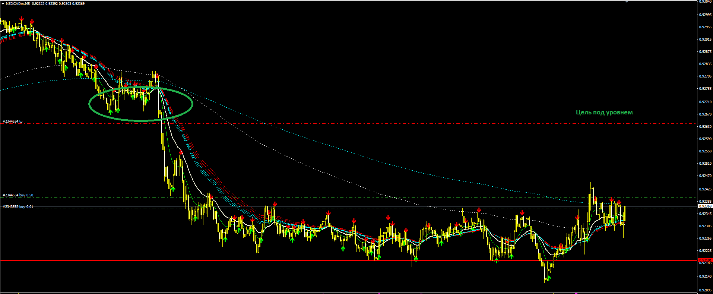The height and width of the screenshot is (294, 713).
Task: Select the #2344534 buy 0.50 order label
Action: click(18, 195)
